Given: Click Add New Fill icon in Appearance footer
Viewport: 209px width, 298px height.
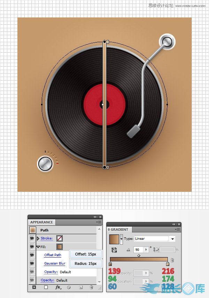Looking at the screenshot, I should (46, 287).
